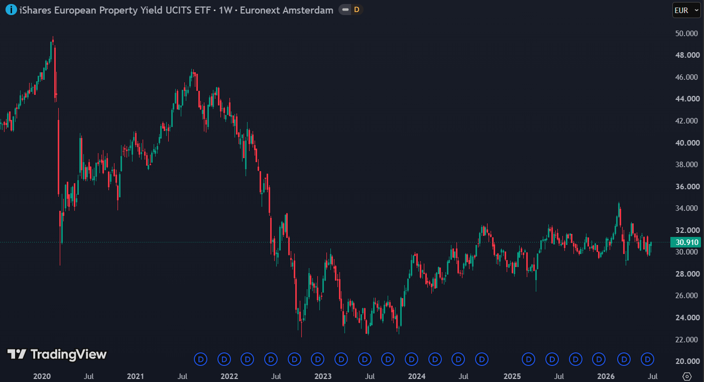Click the 50.000 price axis label
Viewport: 704px width, 382px height.
(x=686, y=33)
